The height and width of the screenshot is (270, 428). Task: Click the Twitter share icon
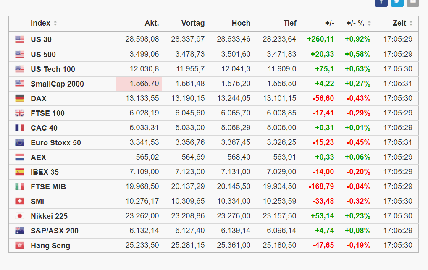pyautogui.click(x=397, y=2)
